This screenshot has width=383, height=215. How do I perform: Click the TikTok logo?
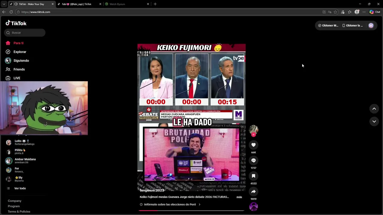(x=16, y=23)
